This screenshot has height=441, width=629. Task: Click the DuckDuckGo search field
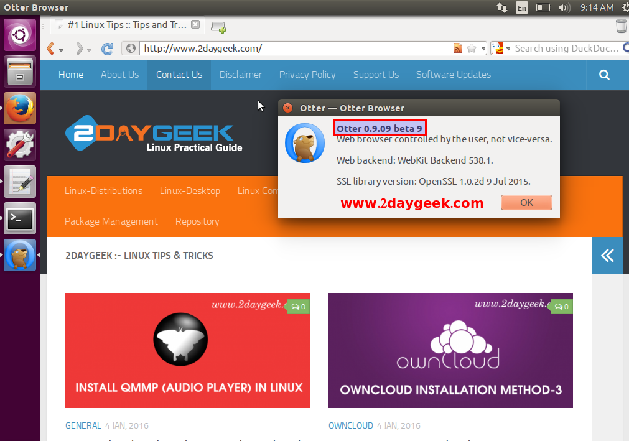[567, 49]
